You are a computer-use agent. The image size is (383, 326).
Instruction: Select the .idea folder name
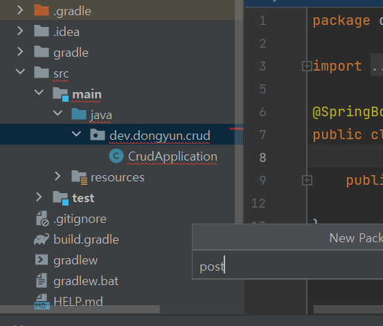[66, 32]
